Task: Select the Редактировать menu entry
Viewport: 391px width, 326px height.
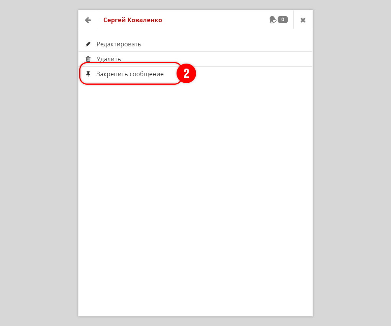Action: (195, 44)
